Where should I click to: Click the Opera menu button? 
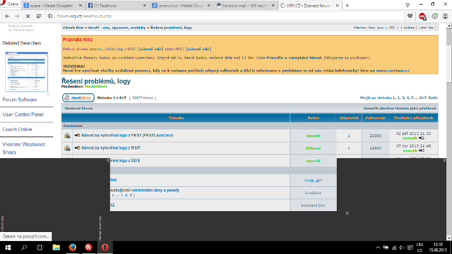coord(11,5)
